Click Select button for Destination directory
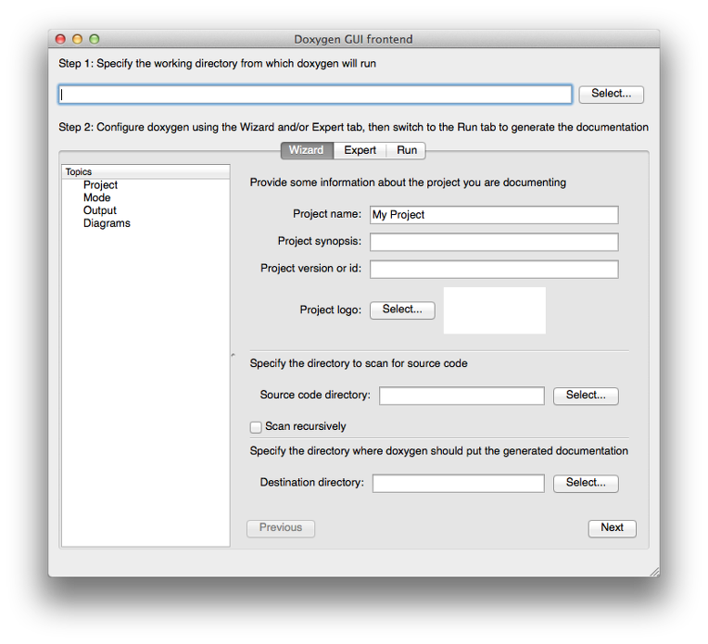Viewport: 708px width, 644px height. [x=586, y=483]
